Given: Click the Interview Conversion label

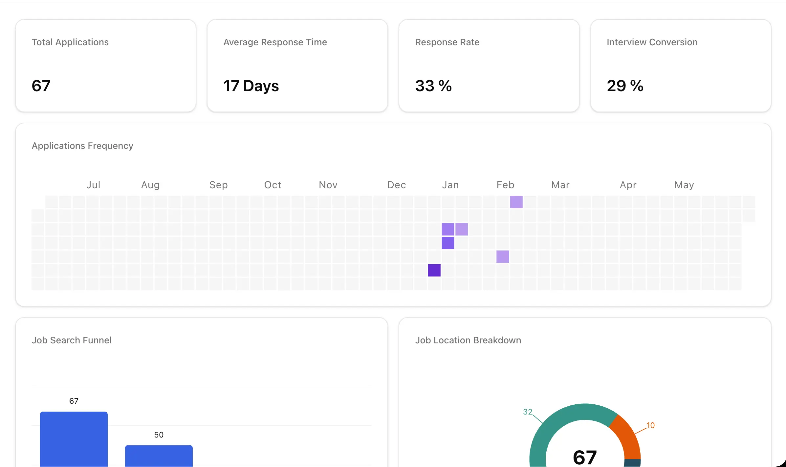Looking at the screenshot, I should pyautogui.click(x=652, y=42).
